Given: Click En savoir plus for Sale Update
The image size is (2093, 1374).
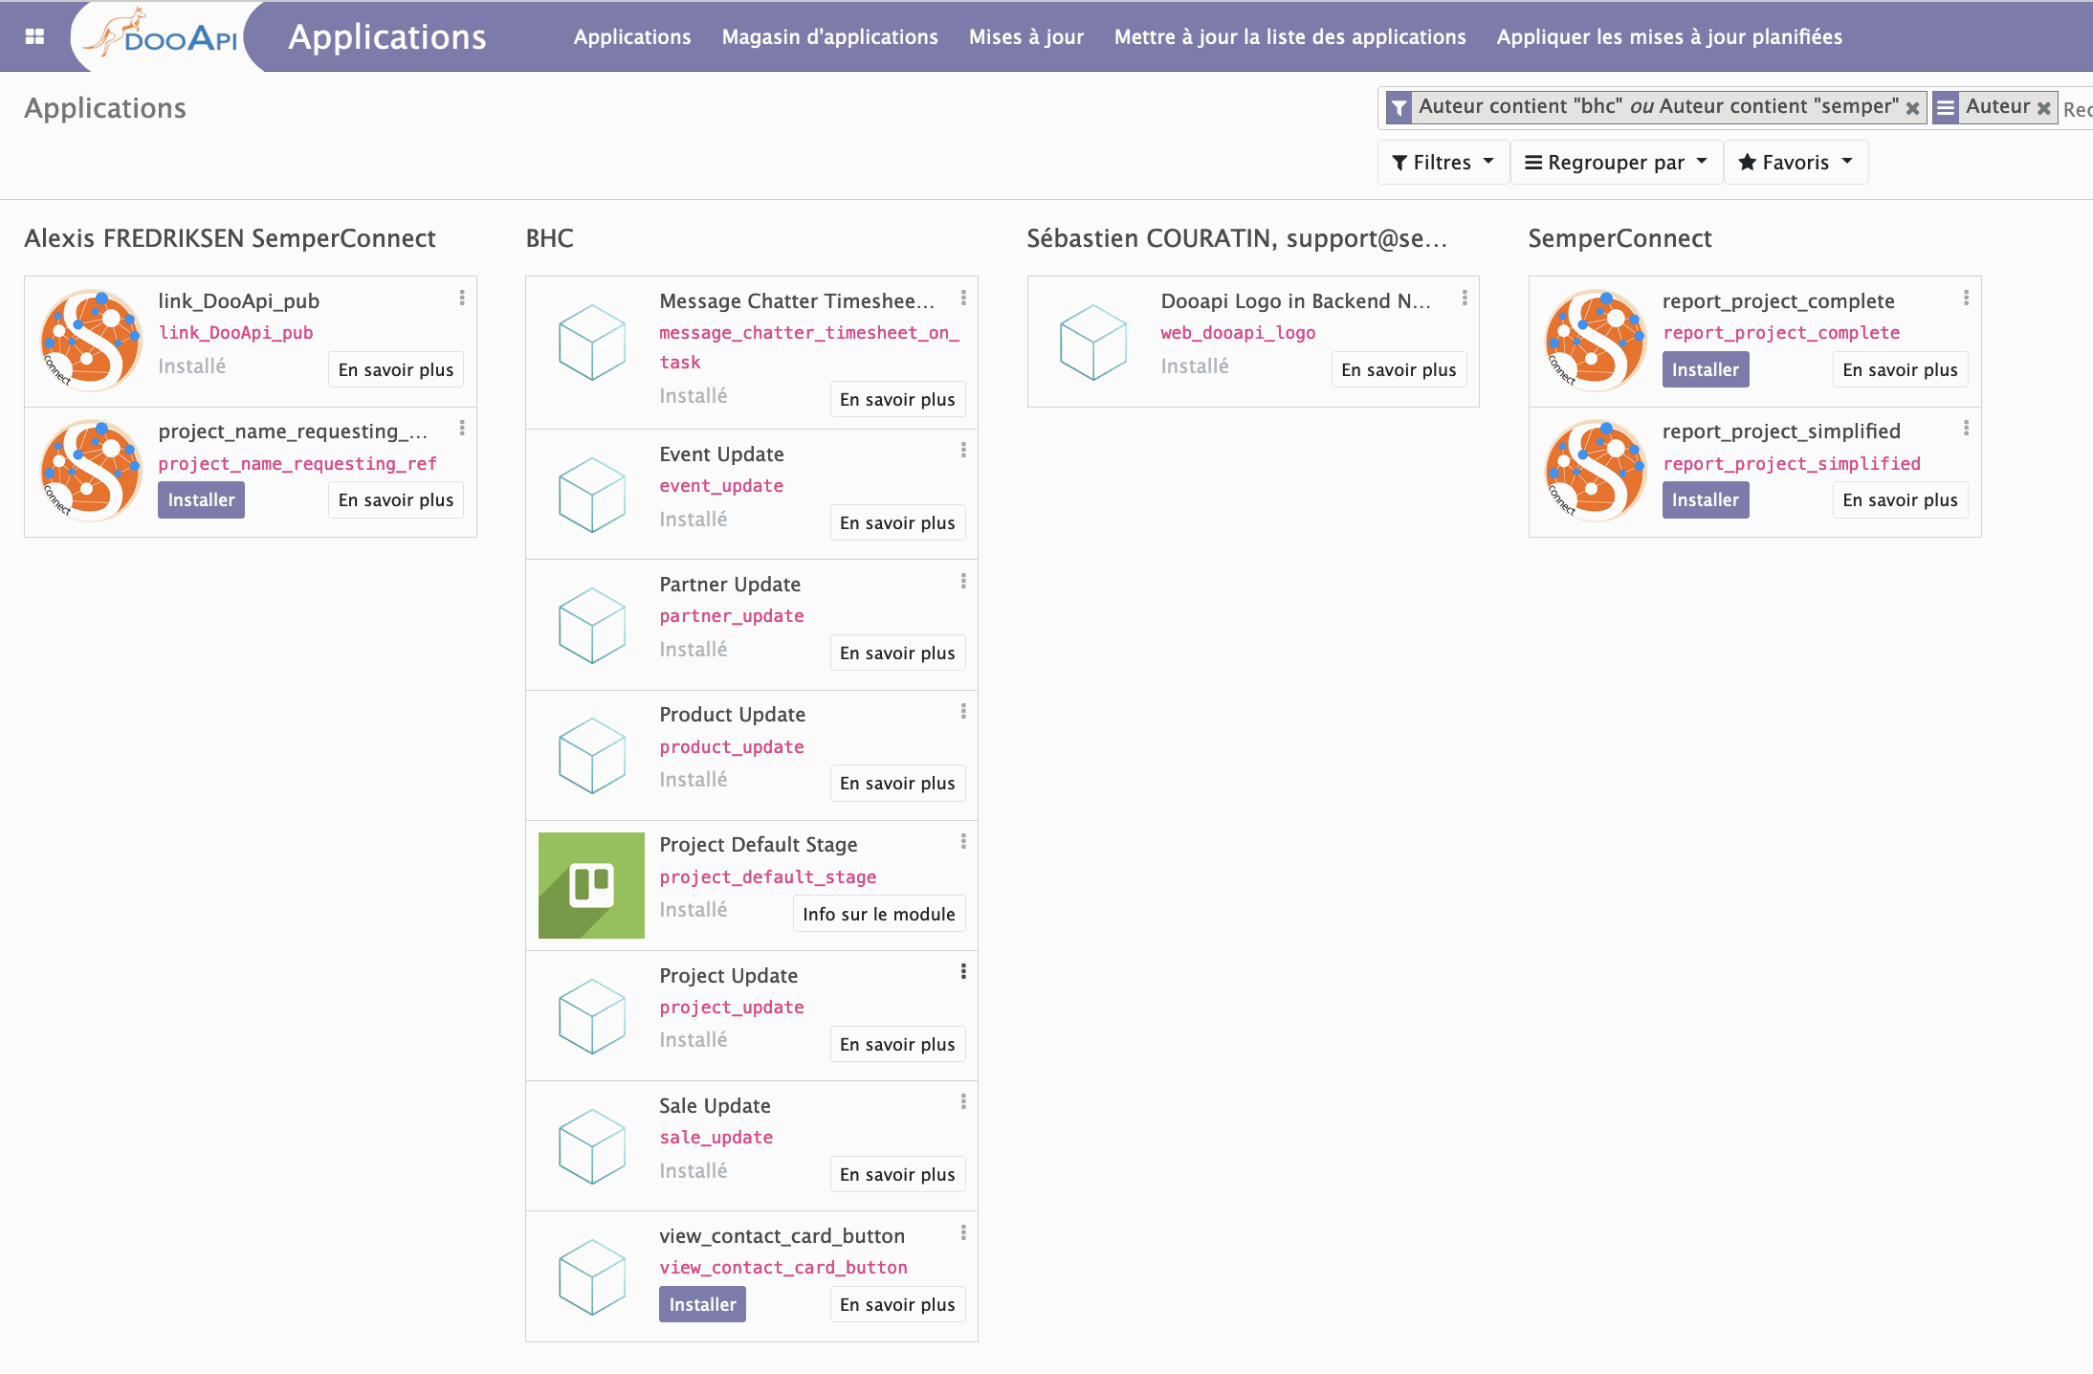Looking at the screenshot, I should pos(897,1174).
